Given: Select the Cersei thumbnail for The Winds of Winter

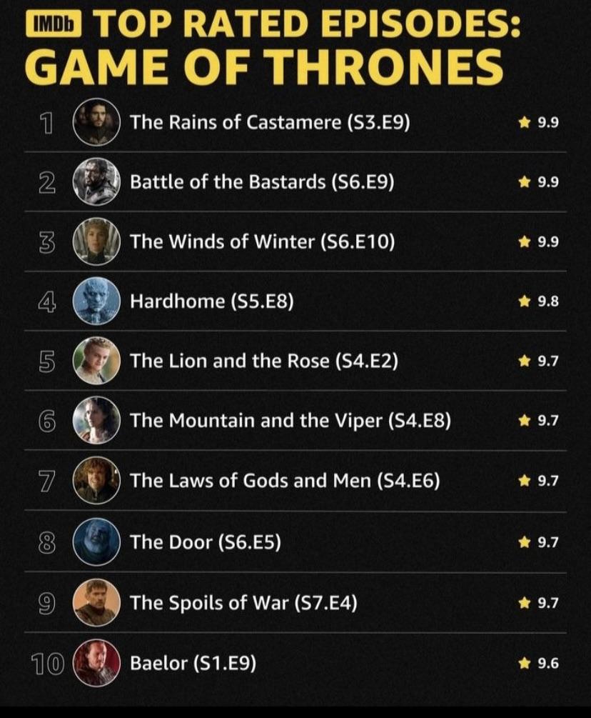Looking at the screenshot, I should (x=97, y=241).
